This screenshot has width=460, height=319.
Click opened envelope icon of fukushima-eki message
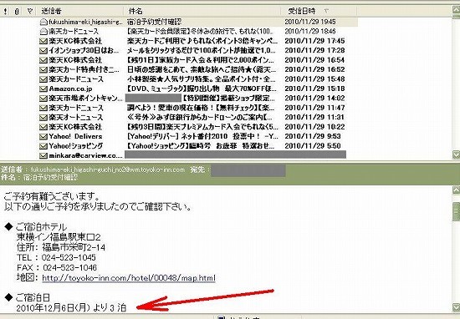[x=43, y=22]
